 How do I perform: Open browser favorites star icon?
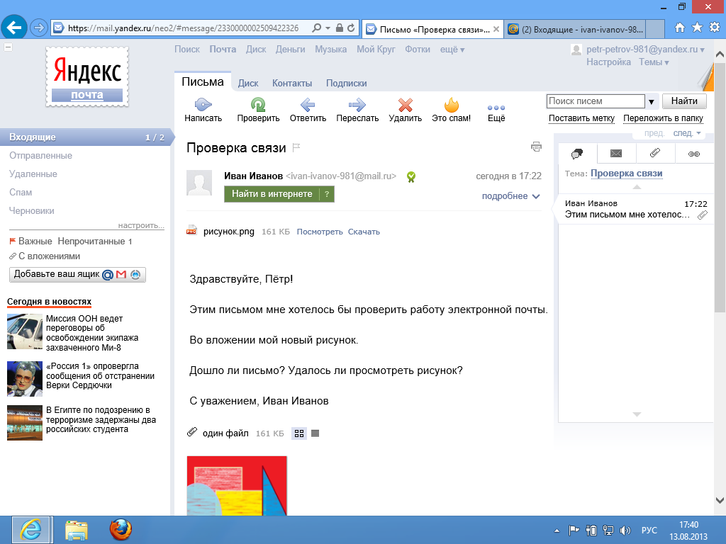click(x=698, y=28)
